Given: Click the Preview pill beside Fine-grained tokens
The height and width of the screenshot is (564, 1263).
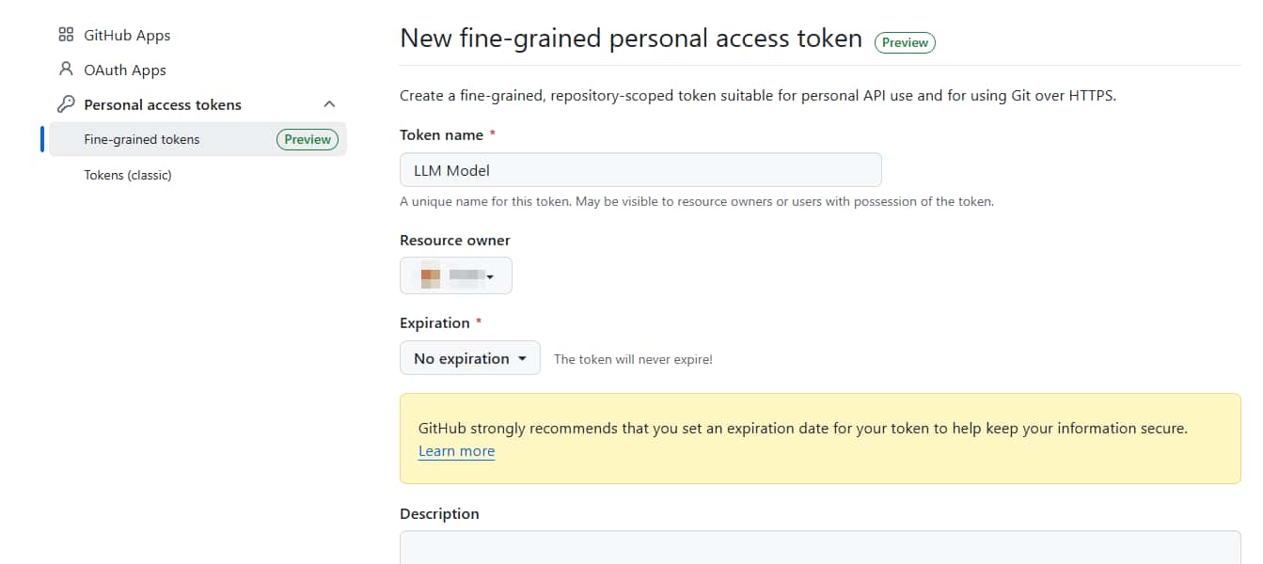Looking at the screenshot, I should click(x=307, y=138).
